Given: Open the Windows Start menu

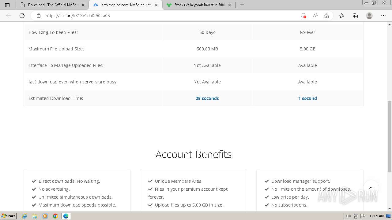Looking at the screenshot, I should (x=8, y=216).
